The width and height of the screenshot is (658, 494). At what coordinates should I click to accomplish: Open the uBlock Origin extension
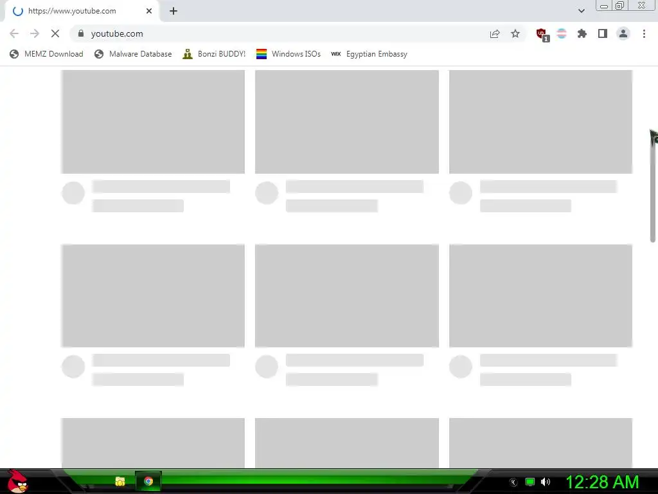542,35
